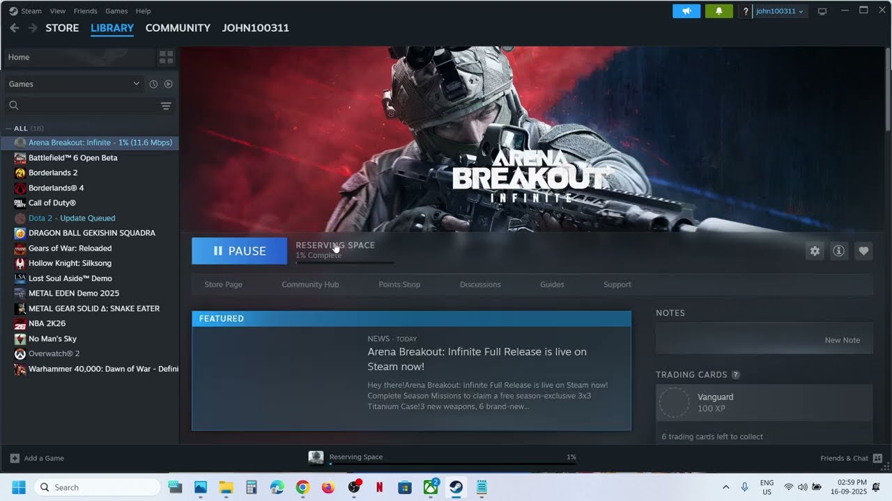
Task: Open Friends & Chat
Action: (851, 458)
